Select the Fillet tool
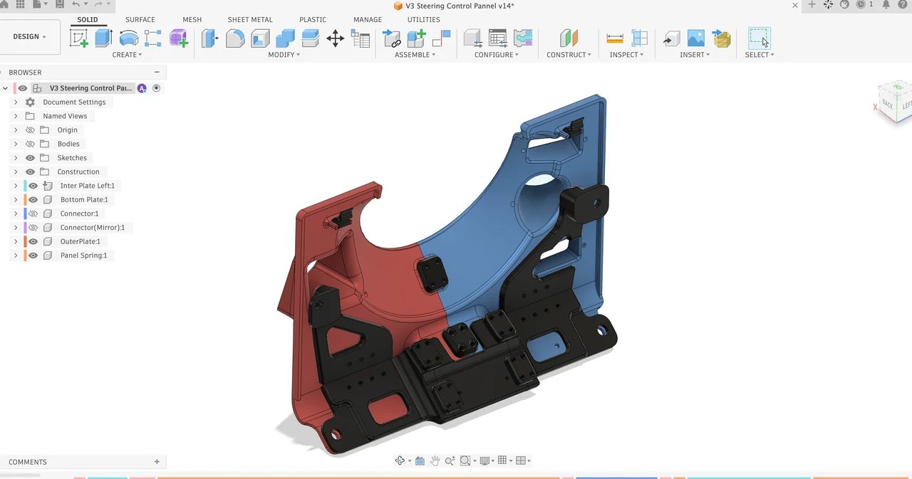 tap(235, 38)
